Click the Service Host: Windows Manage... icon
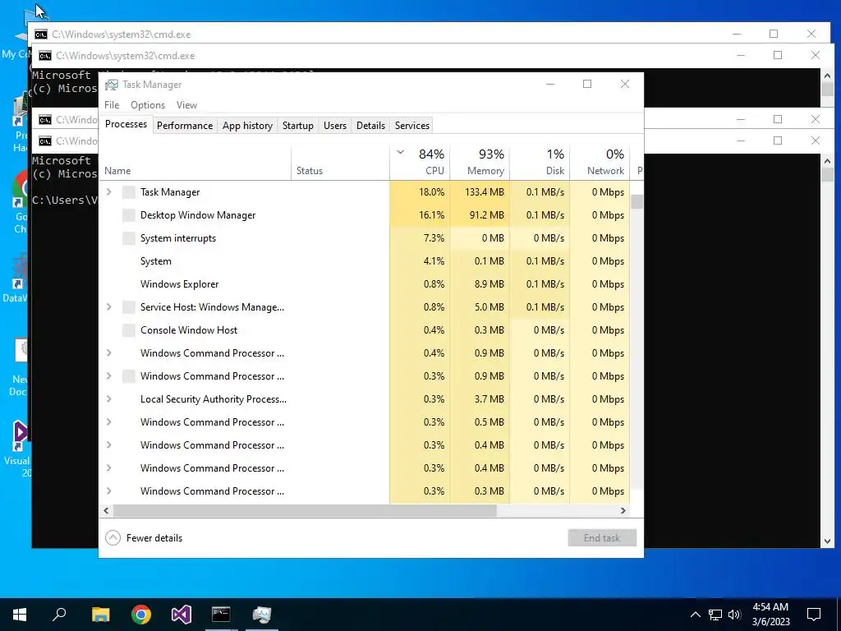Image resolution: width=841 pixels, height=631 pixels. click(129, 307)
